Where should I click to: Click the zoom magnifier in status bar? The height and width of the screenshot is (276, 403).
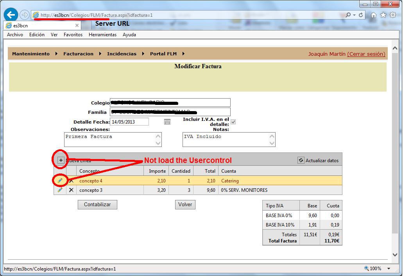pyautogui.click(x=367, y=268)
